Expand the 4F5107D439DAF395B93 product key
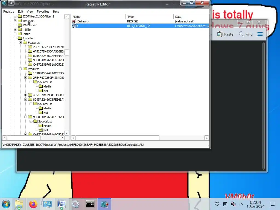This screenshot has height=210, width=280. (25, 95)
